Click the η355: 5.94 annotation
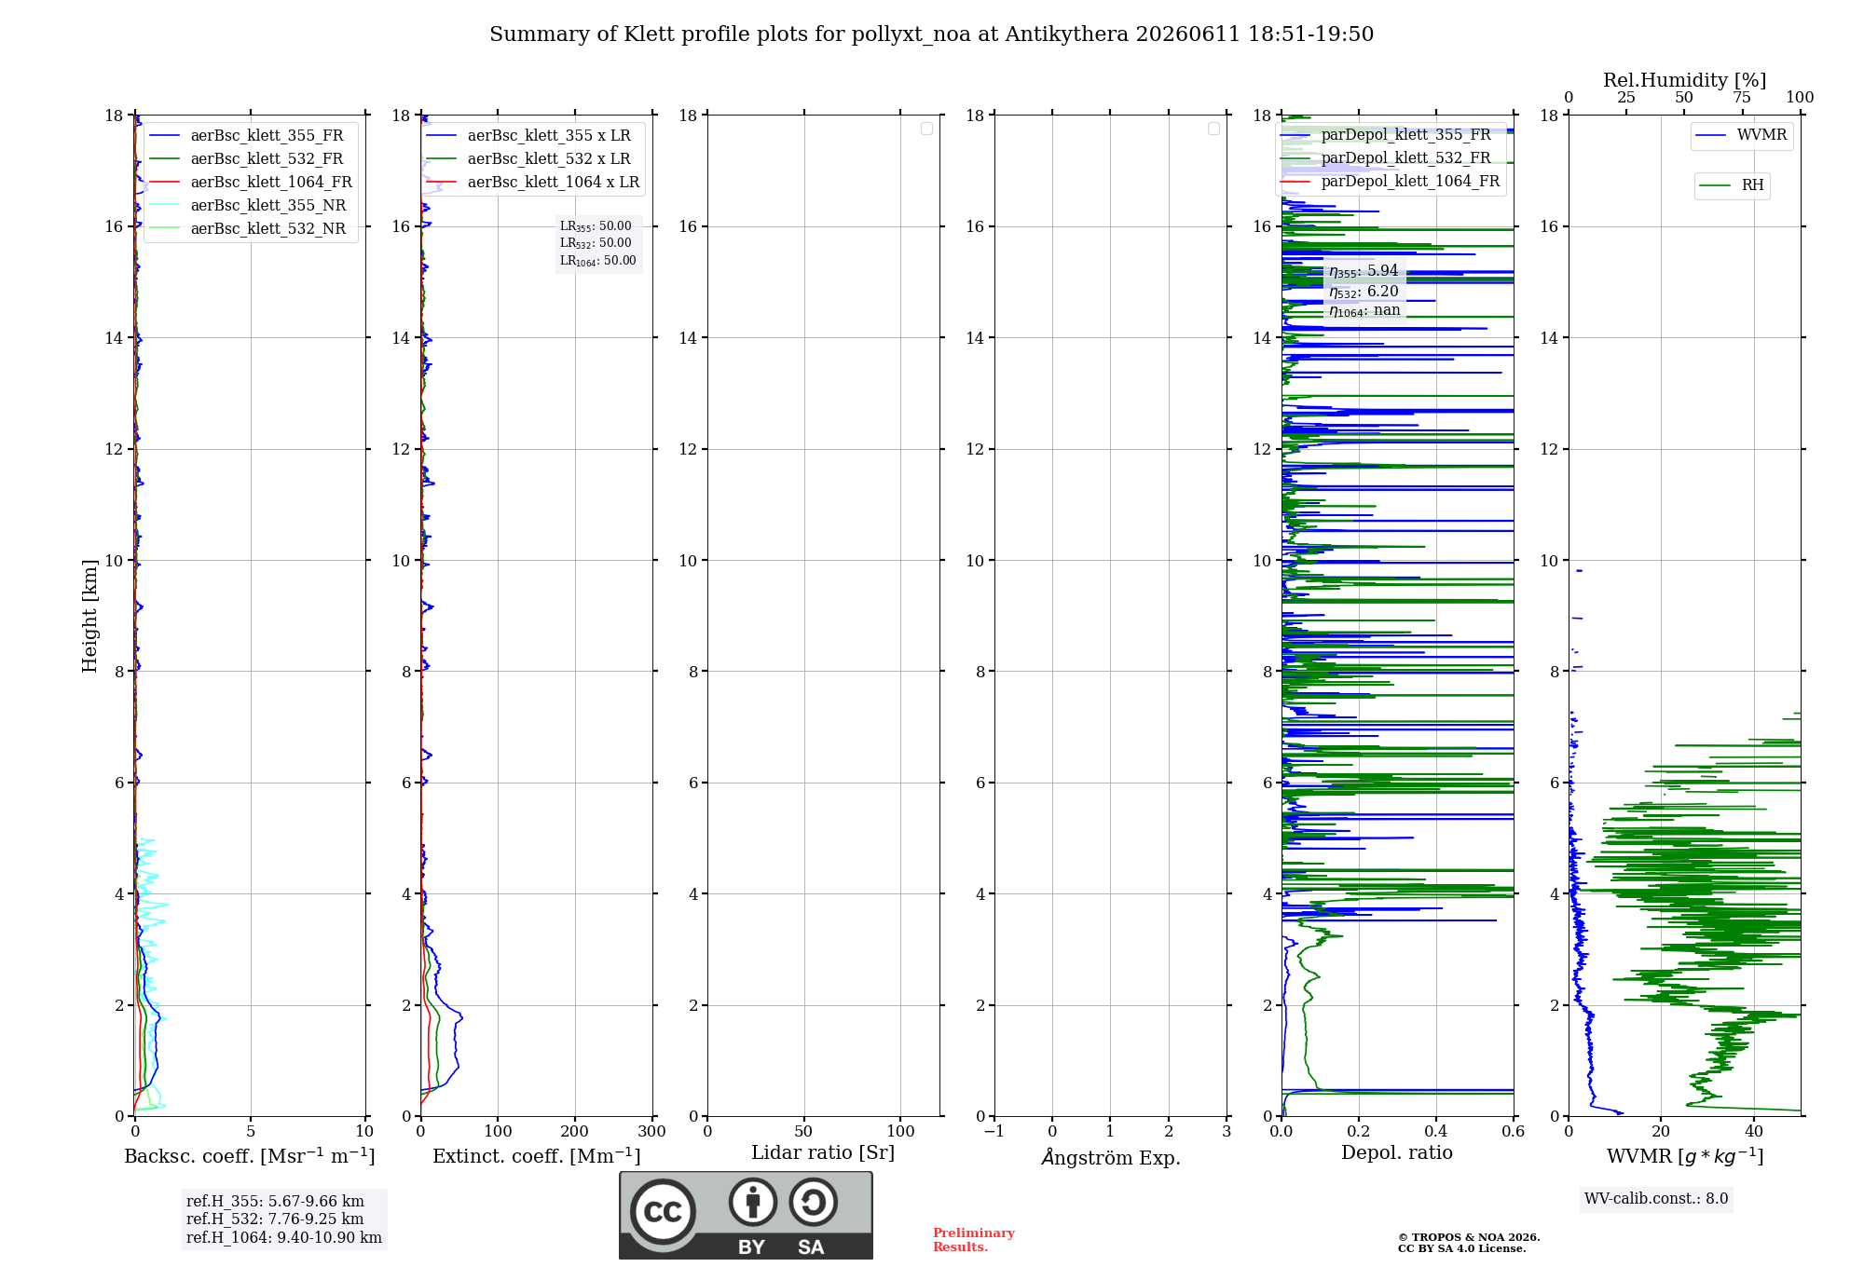The image size is (1864, 1267). (1364, 271)
